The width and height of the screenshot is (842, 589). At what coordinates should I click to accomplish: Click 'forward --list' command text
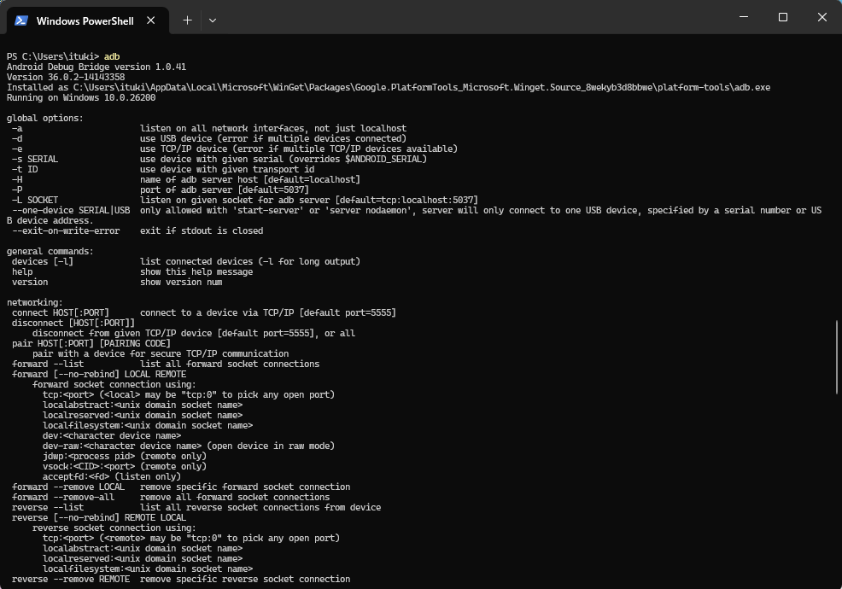tap(48, 364)
